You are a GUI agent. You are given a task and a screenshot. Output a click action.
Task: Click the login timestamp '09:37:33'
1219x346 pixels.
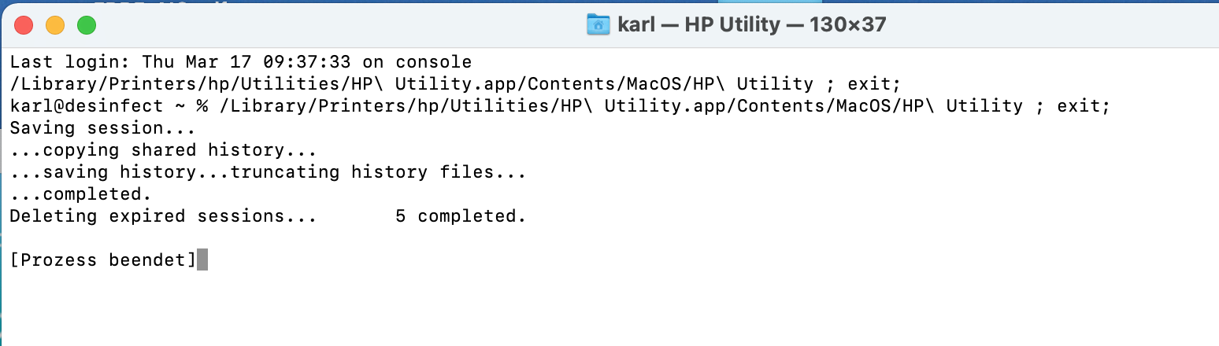coord(317,61)
